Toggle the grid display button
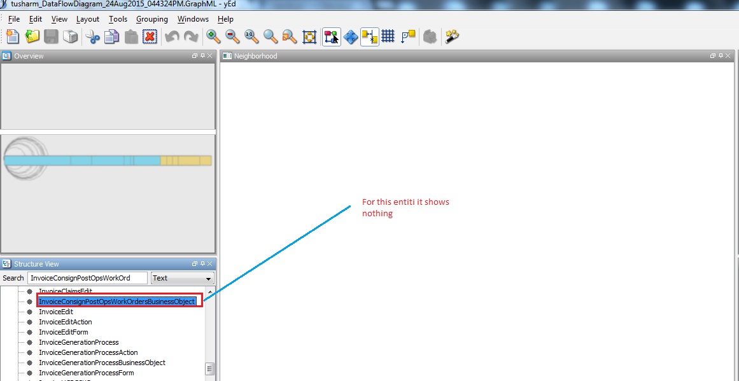Viewport: 739px width, 381px height. coord(388,37)
